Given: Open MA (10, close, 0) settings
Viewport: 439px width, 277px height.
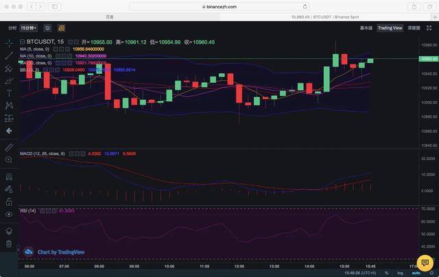Looking at the screenshot, I should (64, 56).
